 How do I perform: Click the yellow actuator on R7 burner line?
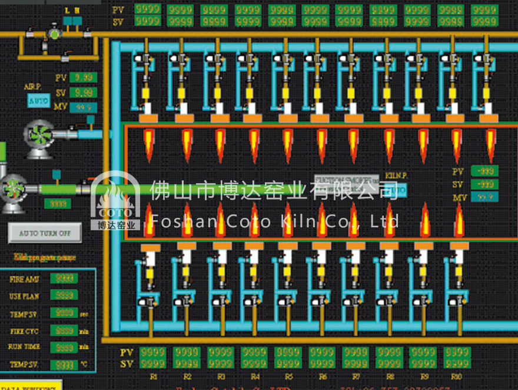pos(355,271)
